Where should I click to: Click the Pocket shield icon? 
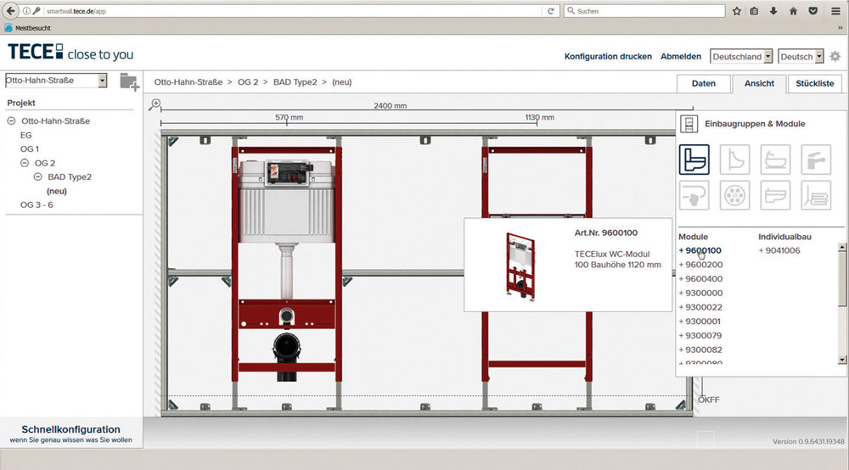[x=812, y=11]
